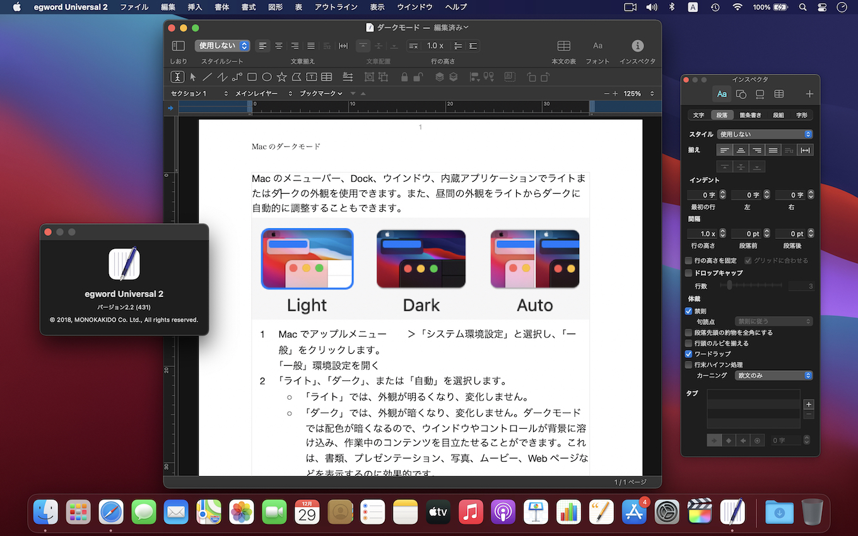Viewport: 858px width, 536px height.
Task: Open the table tab in Inspector
Action: point(779,94)
